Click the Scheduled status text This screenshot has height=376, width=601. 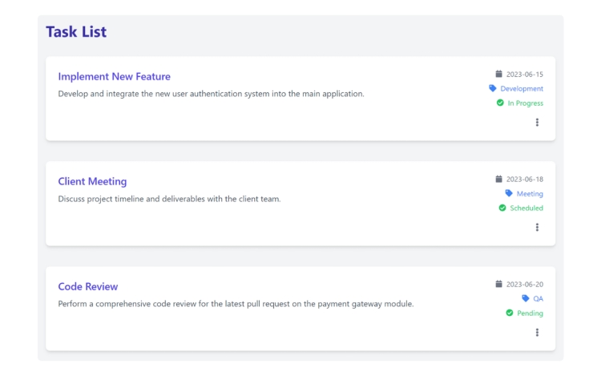pos(526,208)
